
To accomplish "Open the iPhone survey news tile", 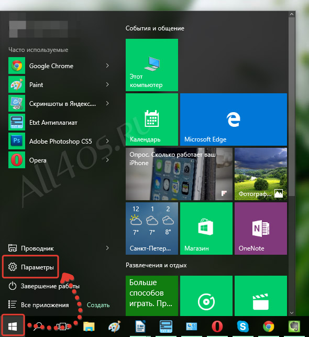I will tap(179, 174).
